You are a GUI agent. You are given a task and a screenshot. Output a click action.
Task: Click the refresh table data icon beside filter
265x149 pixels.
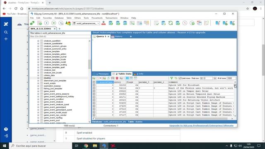(176, 78)
